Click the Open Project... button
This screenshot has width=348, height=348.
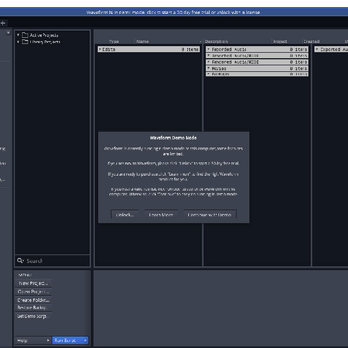pyautogui.click(x=34, y=292)
